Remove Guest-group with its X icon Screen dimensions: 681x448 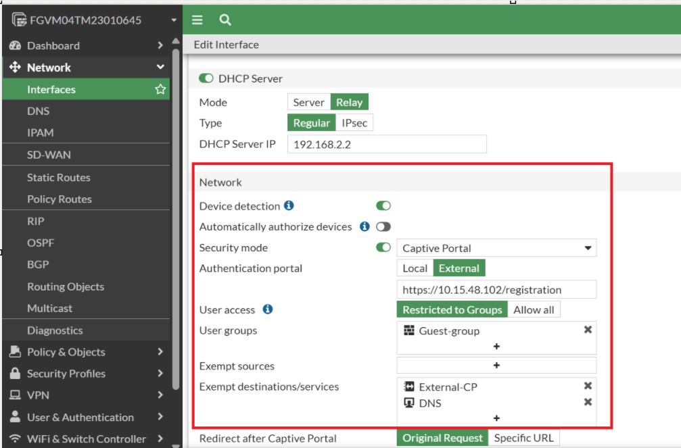tap(588, 330)
